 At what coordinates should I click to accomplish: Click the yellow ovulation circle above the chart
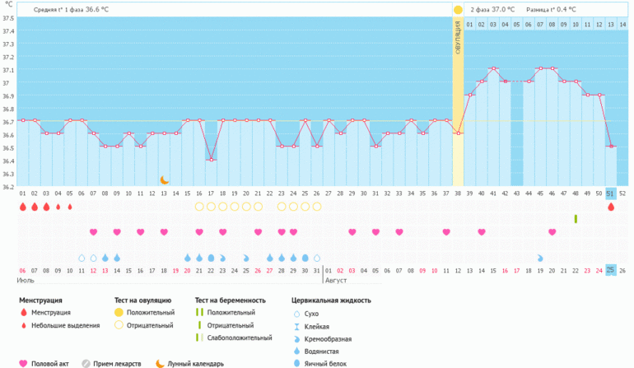coord(458,10)
